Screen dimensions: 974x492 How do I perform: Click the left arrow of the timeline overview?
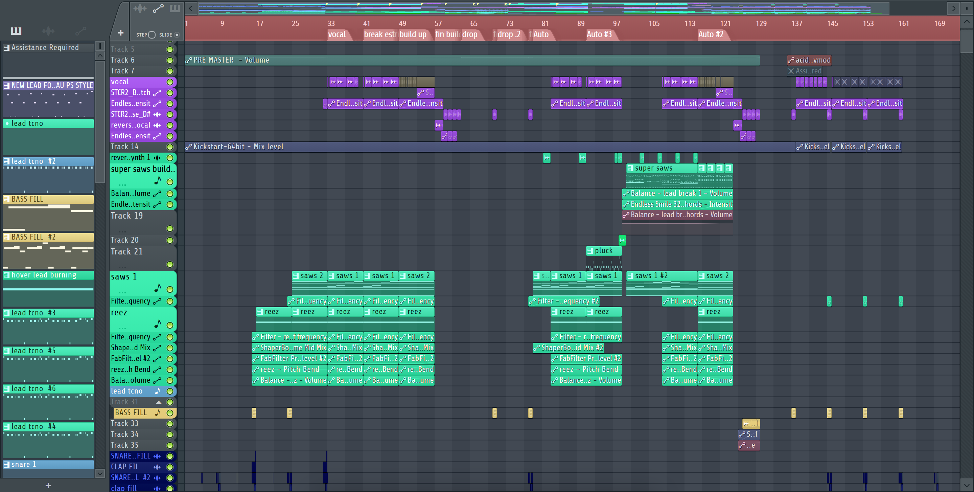191,8
